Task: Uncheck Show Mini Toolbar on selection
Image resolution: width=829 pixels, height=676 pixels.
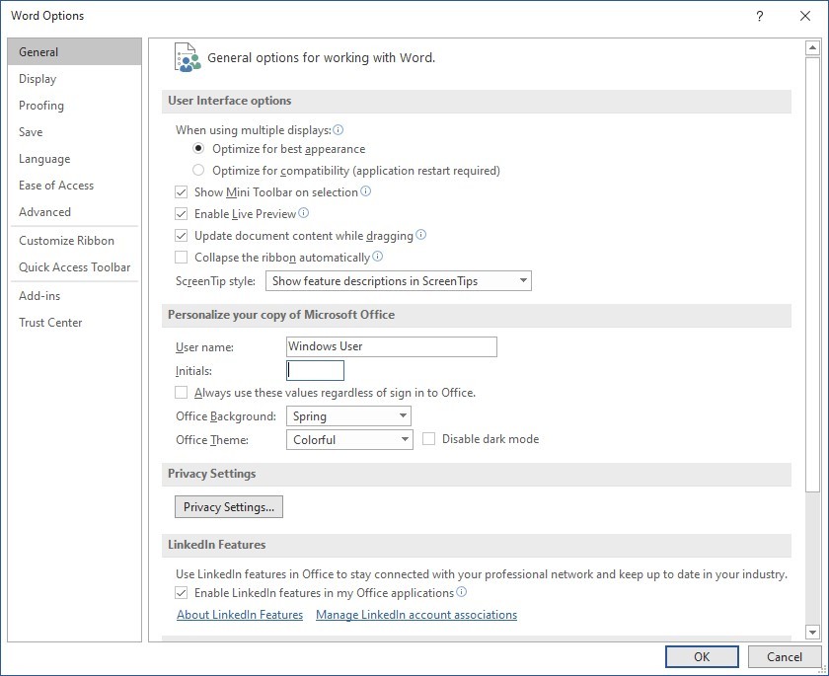Action: point(182,191)
